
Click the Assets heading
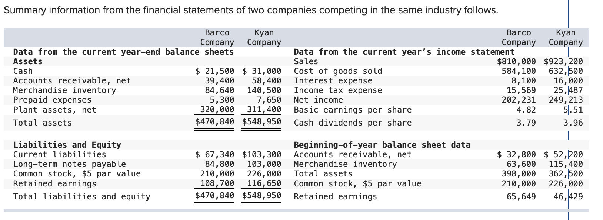(x=28, y=61)
